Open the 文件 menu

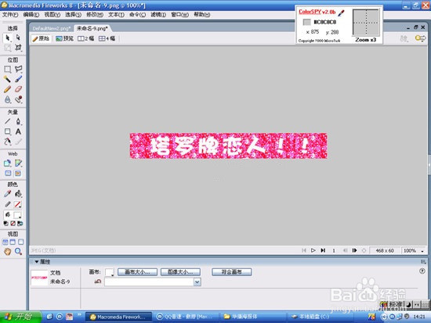pyautogui.click(x=10, y=15)
